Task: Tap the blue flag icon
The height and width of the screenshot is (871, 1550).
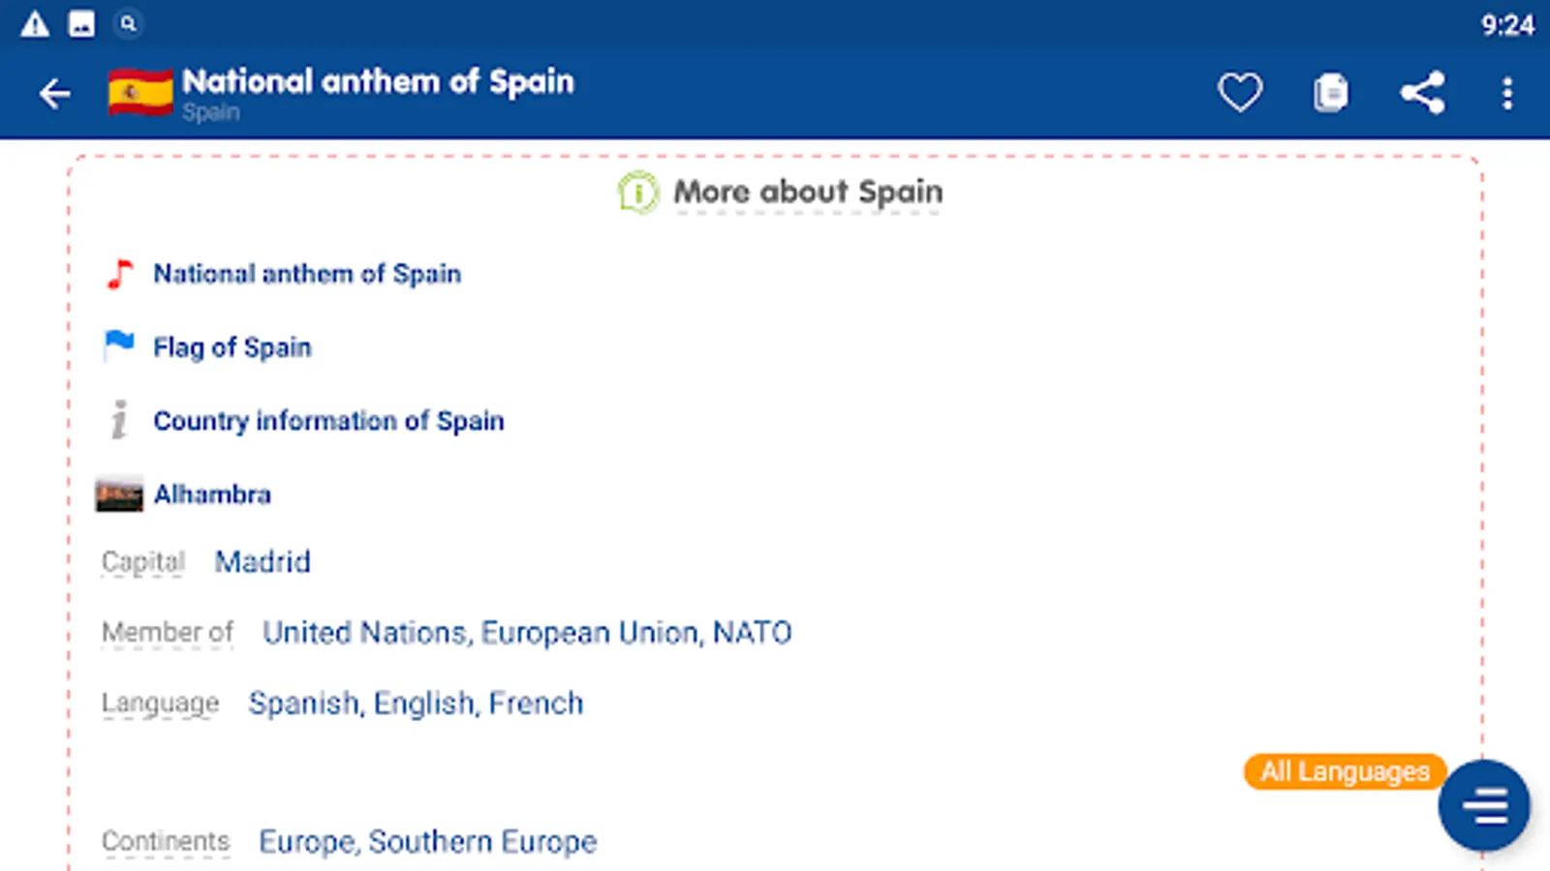Action: click(x=119, y=346)
